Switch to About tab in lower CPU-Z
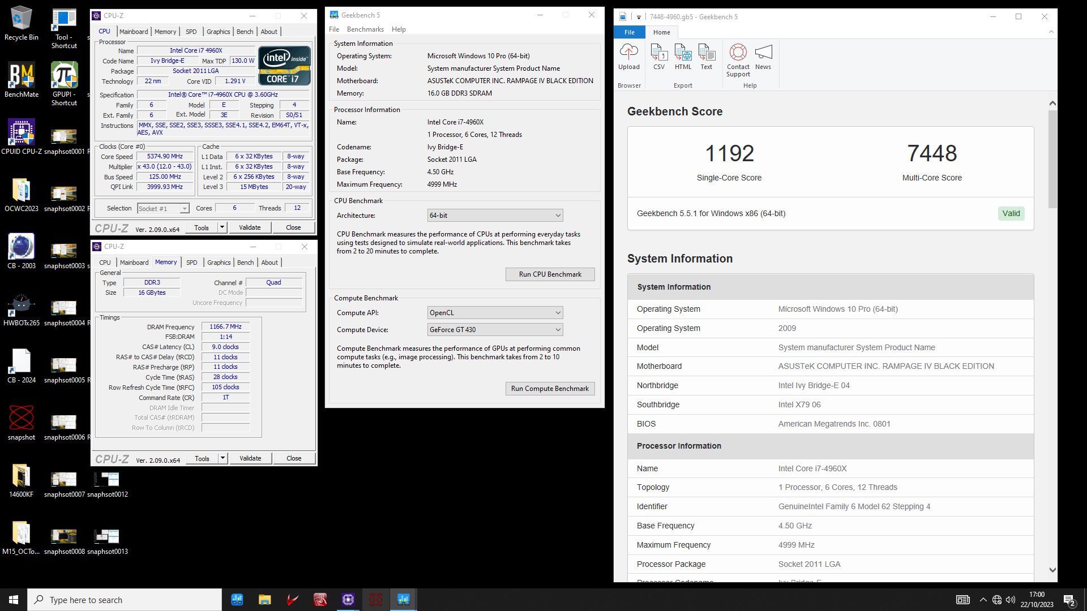The height and width of the screenshot is (611, 1087). pos(269,263)
